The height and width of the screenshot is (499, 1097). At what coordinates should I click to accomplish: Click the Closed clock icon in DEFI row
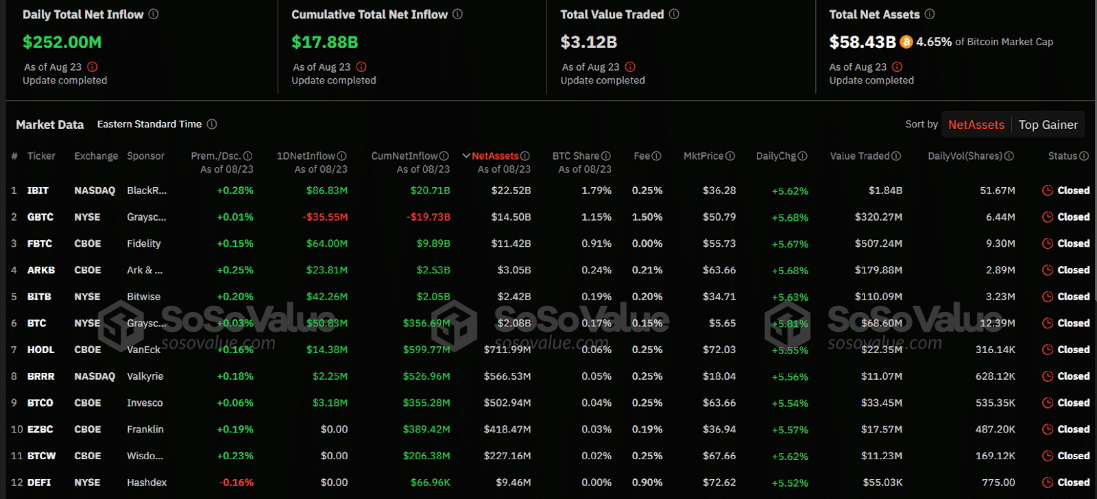(x=1048, y=483)
